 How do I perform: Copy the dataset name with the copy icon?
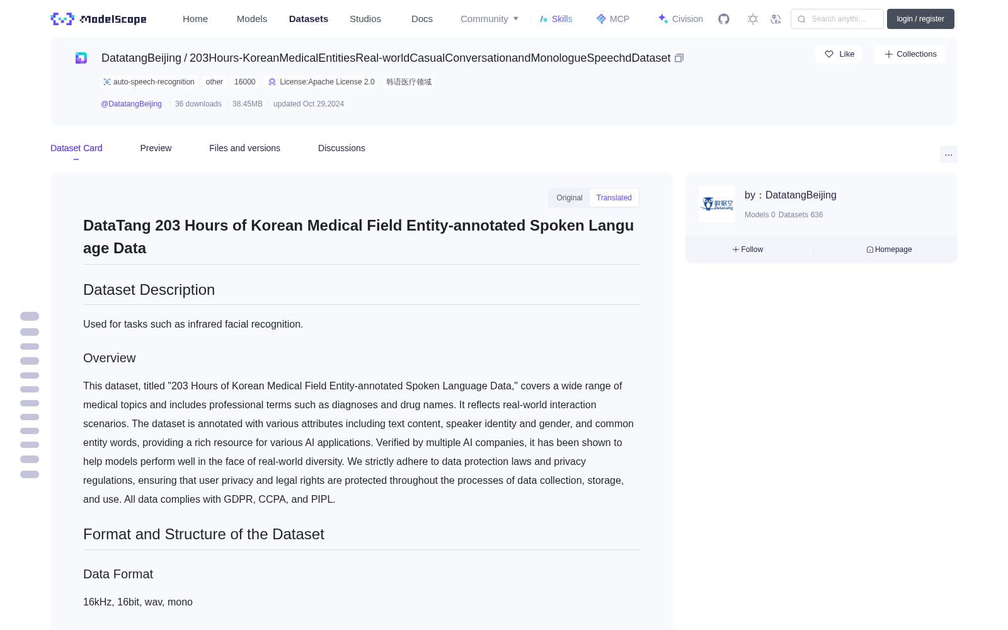[679, 58]
